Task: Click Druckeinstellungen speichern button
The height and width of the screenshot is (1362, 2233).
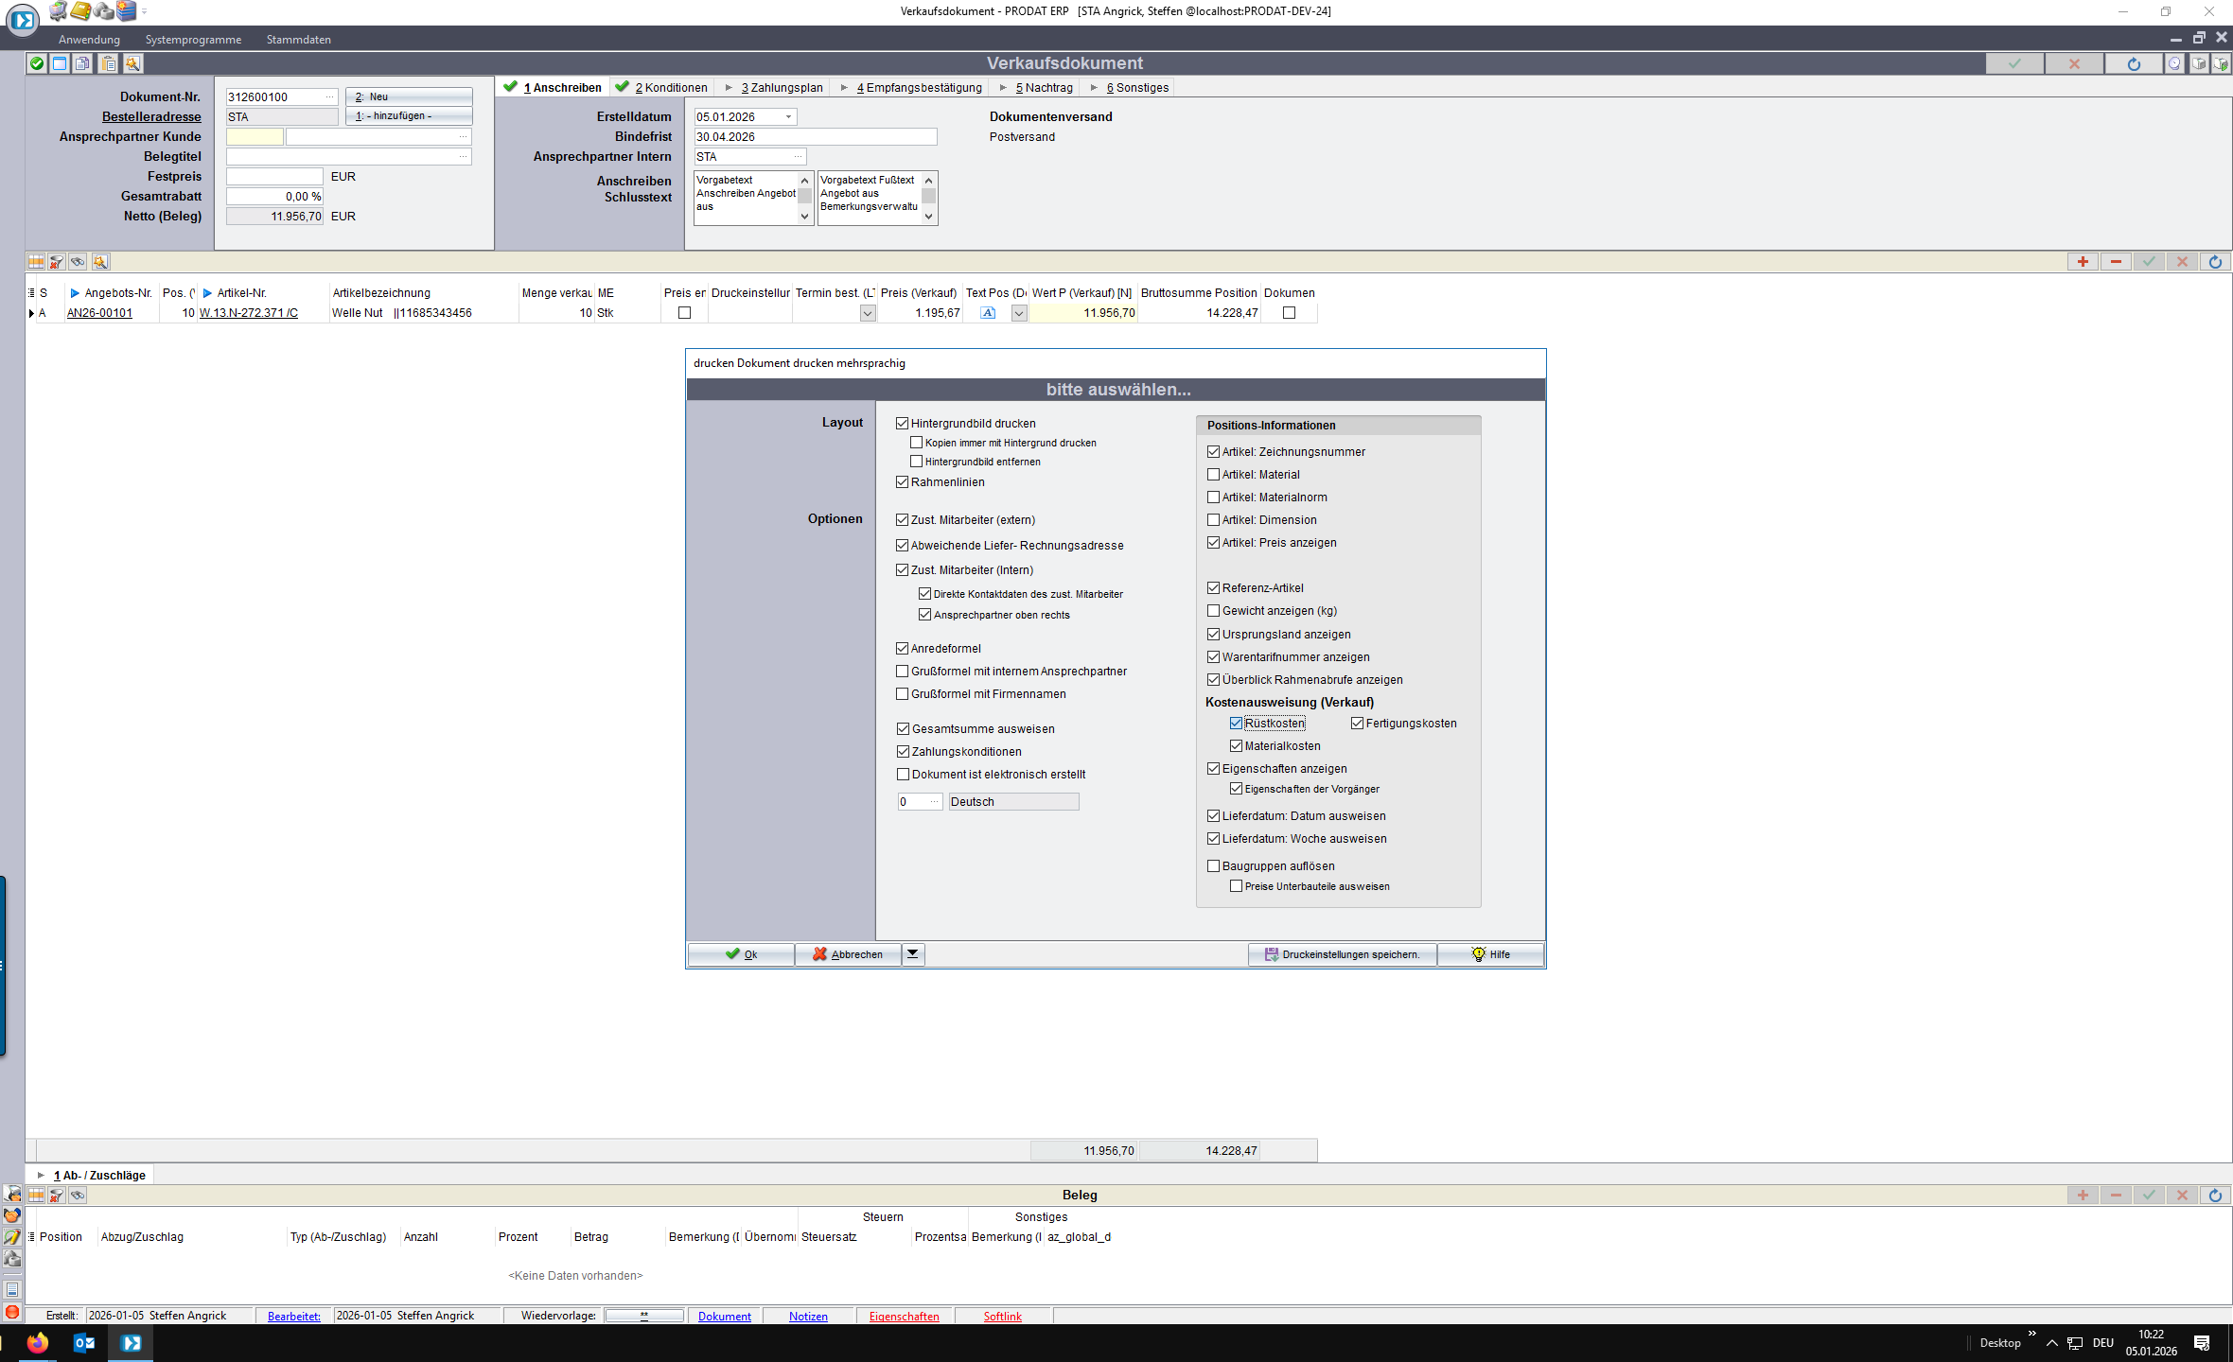Action: tap(1342, 954)
